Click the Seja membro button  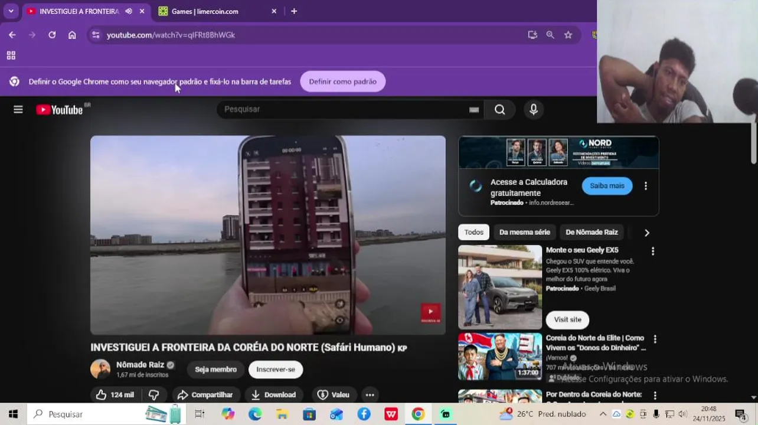point(215,370)
